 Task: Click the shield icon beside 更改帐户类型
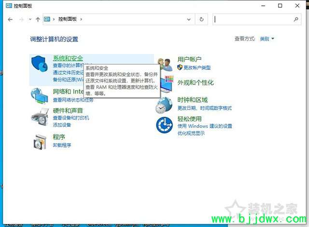coord(180,67)
